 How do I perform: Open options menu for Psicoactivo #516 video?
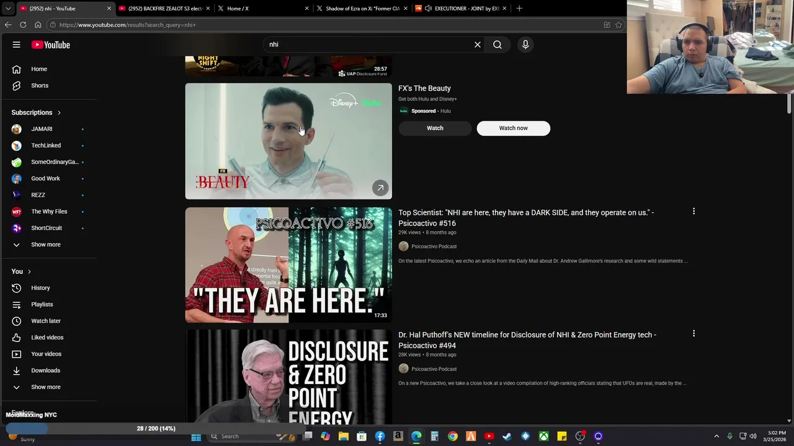(x=694, y=212)
